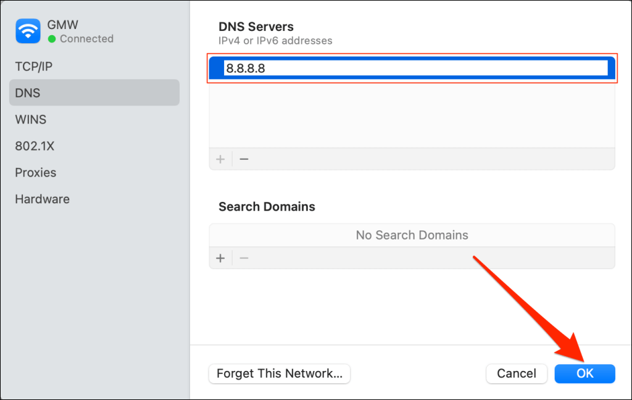Add a DNS server with plus button

point(220,159)
